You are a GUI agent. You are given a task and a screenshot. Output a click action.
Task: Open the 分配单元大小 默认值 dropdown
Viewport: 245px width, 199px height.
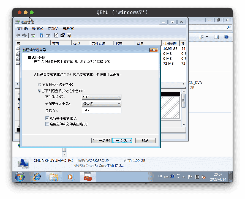pyautogui.click(x=101, y=104)
